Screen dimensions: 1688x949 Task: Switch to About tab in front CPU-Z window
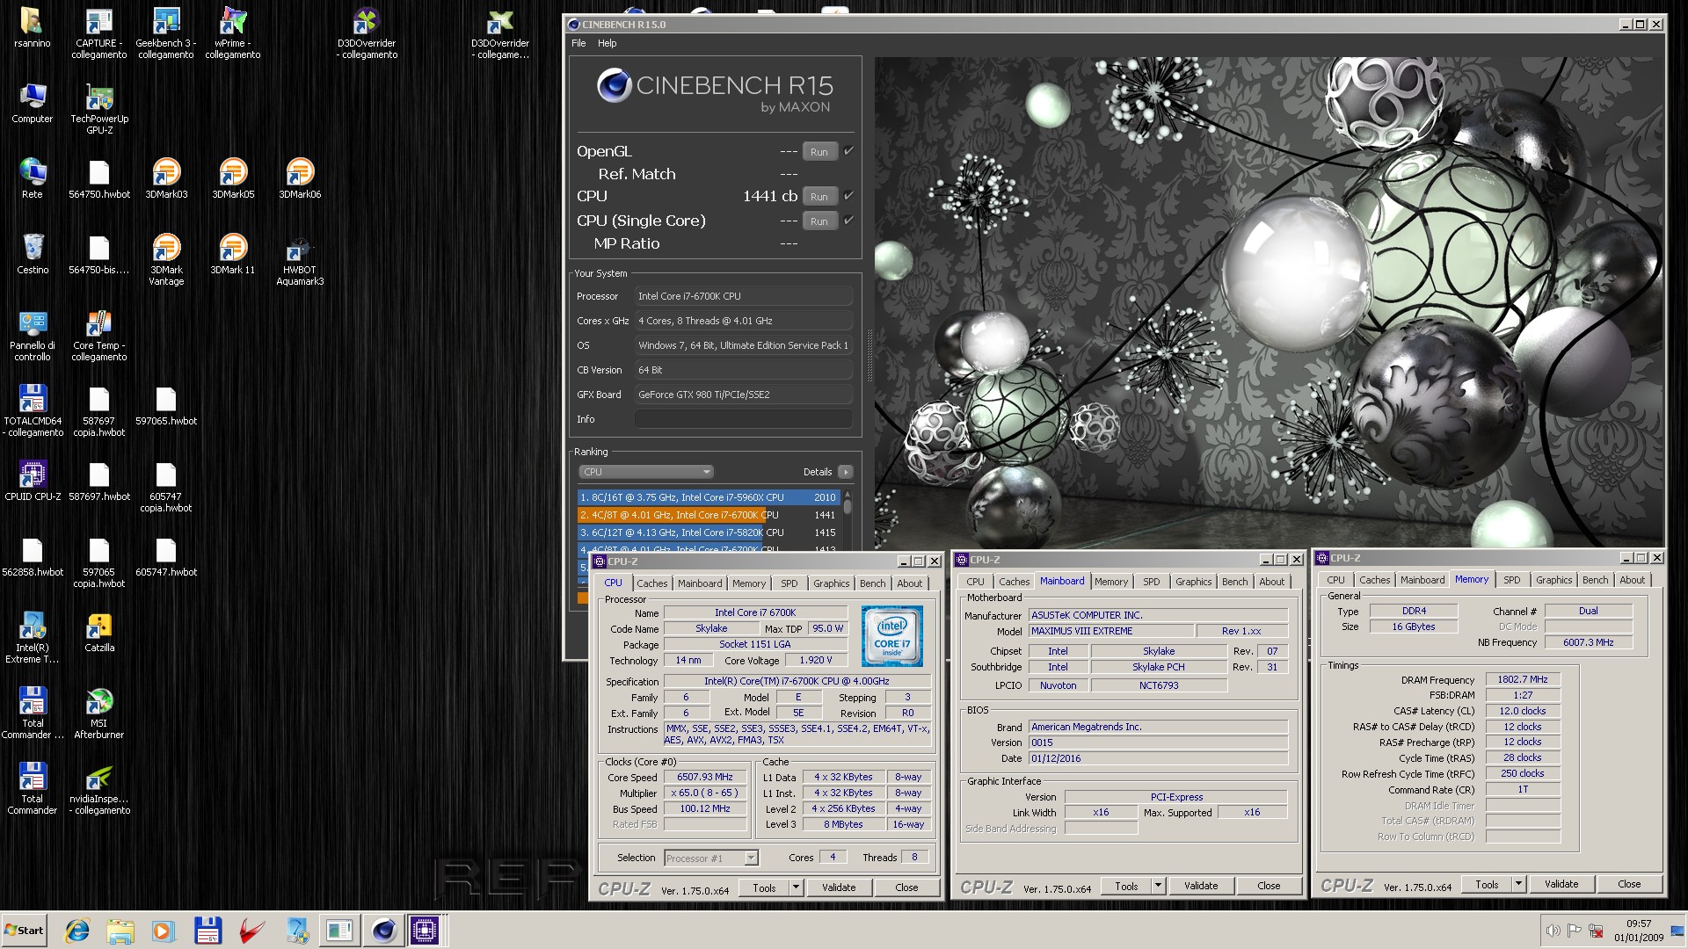point(910,583)
